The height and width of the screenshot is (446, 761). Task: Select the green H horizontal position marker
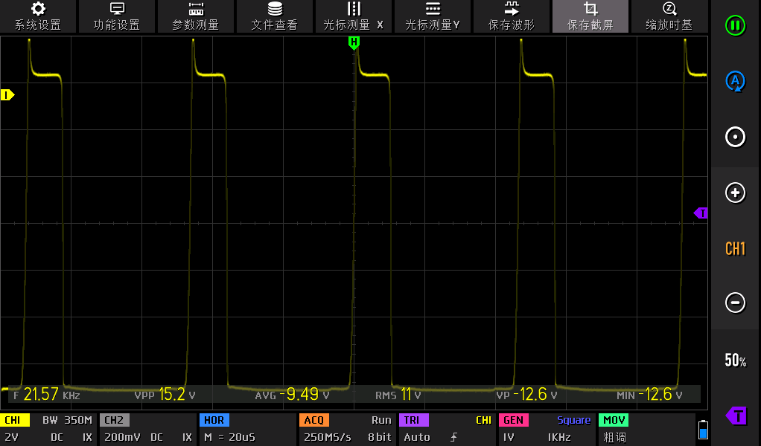click(354, 42)
